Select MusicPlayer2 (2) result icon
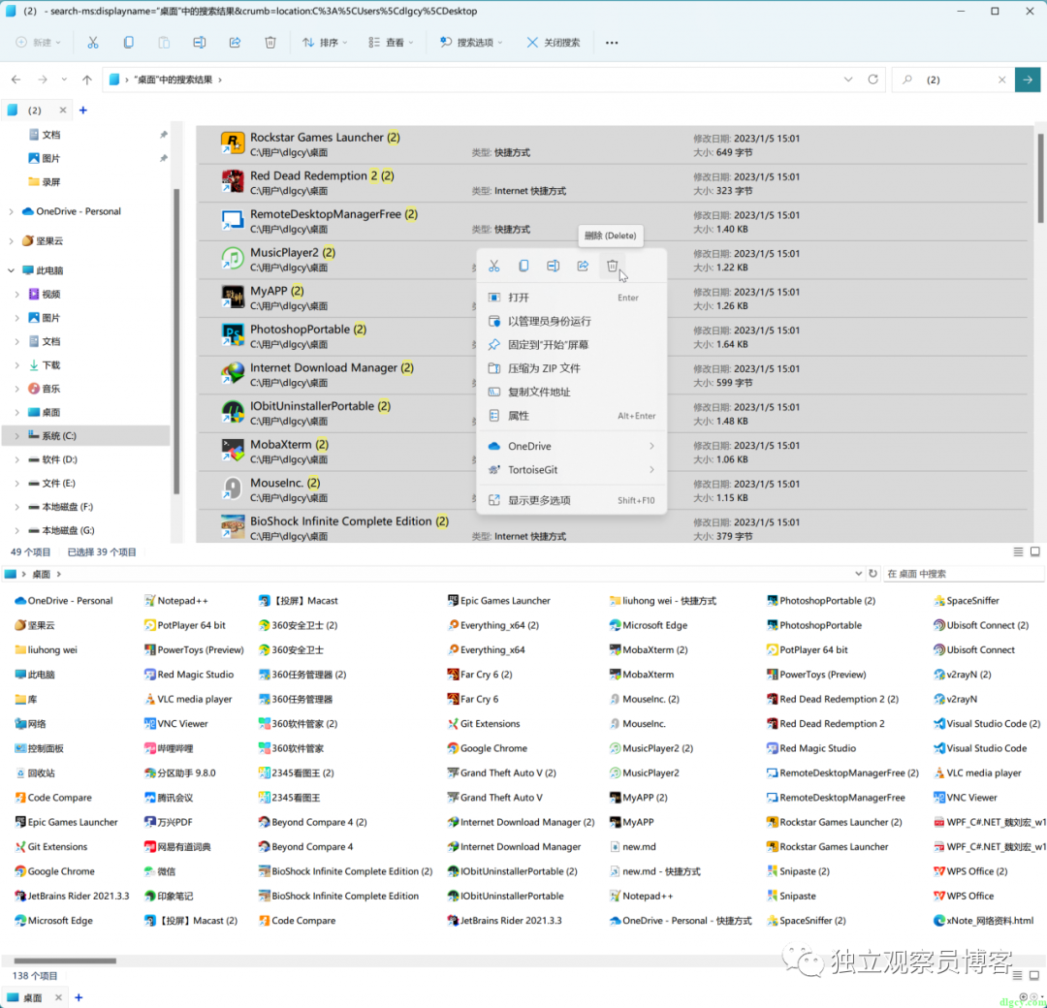The width and height of the screenshot is (1047, 1008). point(233,259)
